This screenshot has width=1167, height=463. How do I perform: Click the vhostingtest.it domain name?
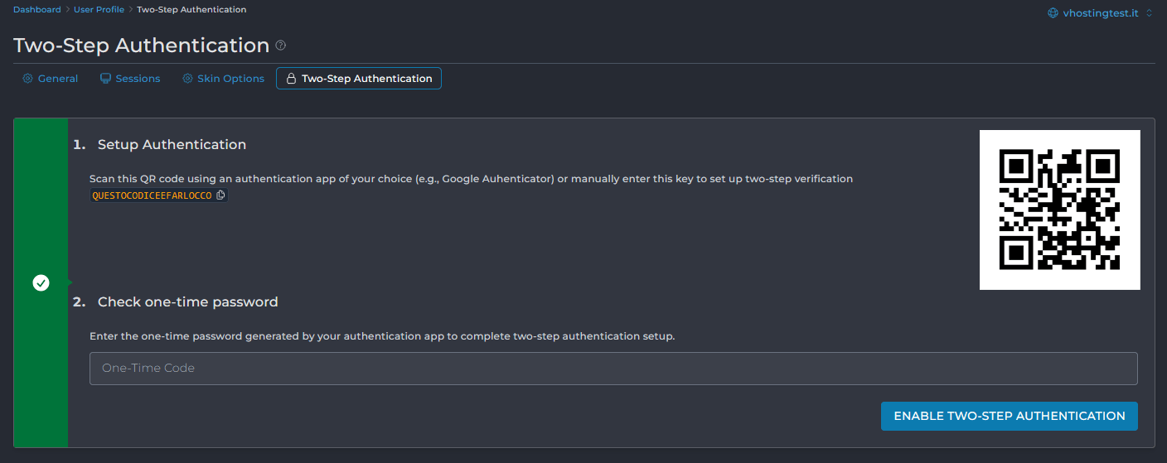1101,13
